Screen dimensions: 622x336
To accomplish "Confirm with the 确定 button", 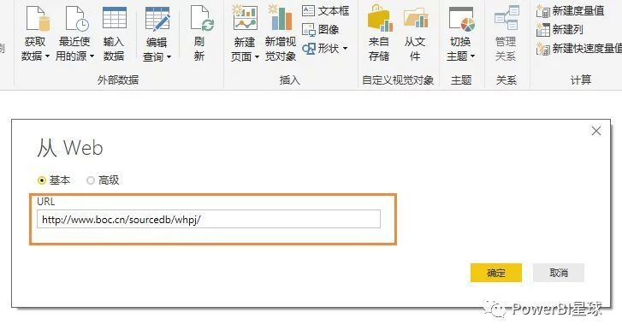I will [x=496, y=273].
